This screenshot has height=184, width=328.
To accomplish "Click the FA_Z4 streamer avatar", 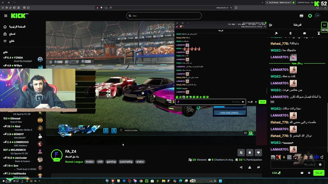I will 56,155.
